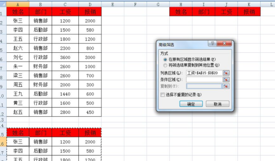This screenshot has height=161, width=275.
Task: Click the 确定 button
Action: pyautogui.click(x=191, y=104)
